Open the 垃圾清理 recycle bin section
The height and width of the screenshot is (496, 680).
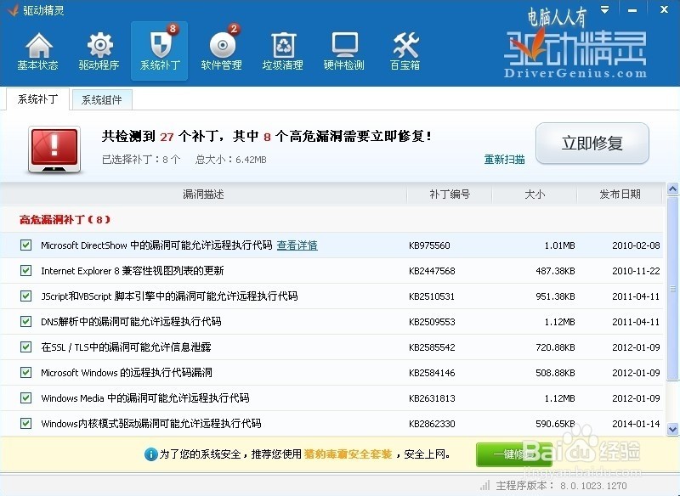pos(283,52)
